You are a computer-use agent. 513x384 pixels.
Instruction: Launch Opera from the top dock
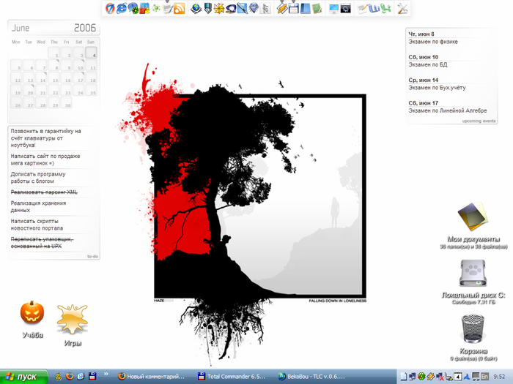point(110,8)
